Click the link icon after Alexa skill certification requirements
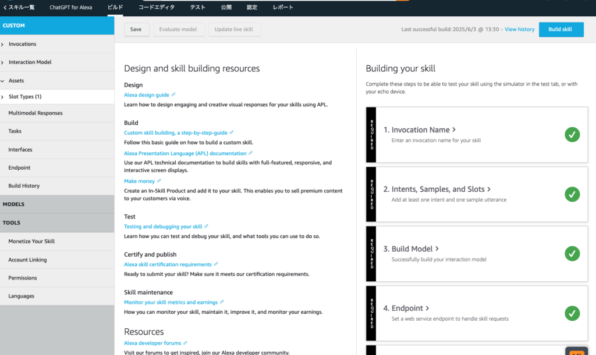The image size is (596, 355). (x=216, y=264)
